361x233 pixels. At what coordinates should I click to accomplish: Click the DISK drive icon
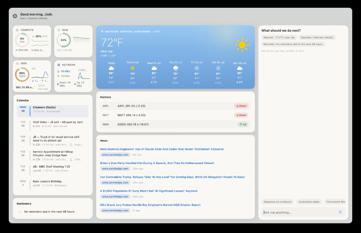(18, 63)
